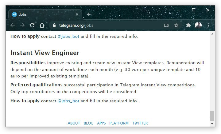Open Chrome's three-dot menu
This screenshot has width=221, height=134.
click(208, 26)
